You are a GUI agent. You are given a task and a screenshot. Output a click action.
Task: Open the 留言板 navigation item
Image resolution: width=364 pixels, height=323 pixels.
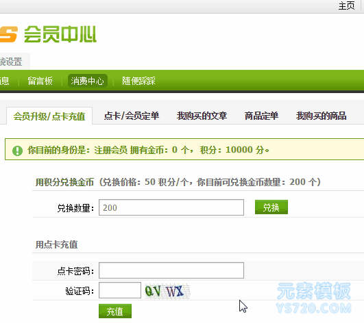40,81
